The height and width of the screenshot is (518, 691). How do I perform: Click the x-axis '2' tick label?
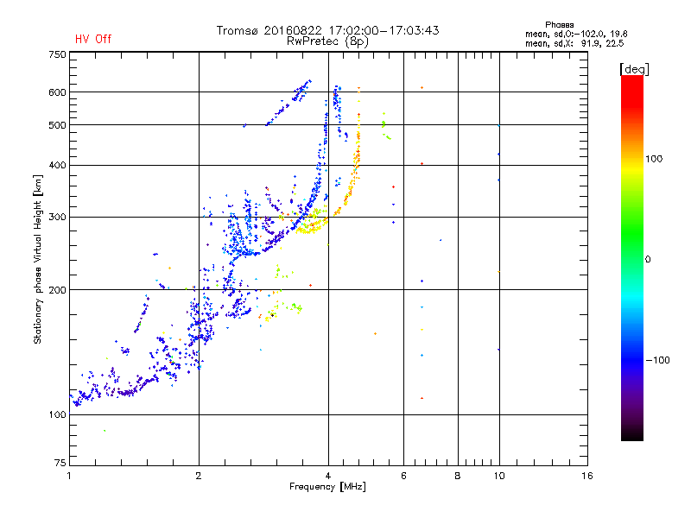pos(199,476)
